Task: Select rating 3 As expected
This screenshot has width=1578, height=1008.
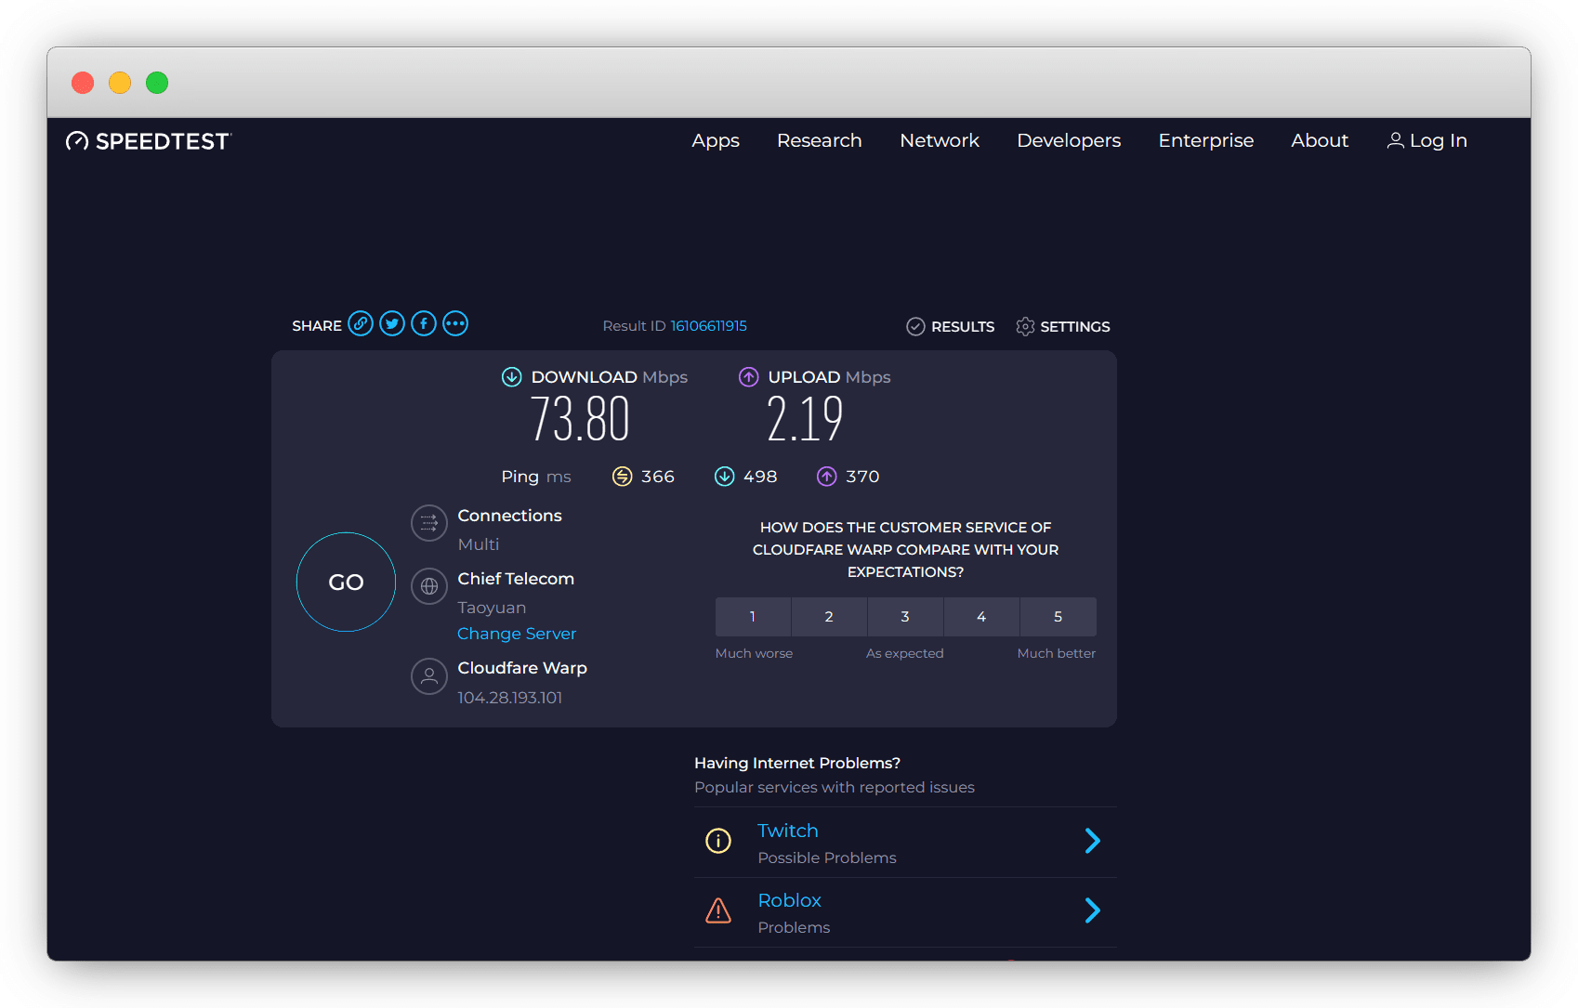Action: tap(905, 617)
